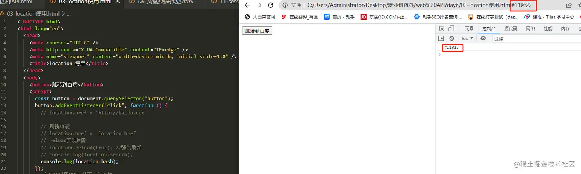Open the 06-页面换肤作业.html editor tab

point(165,2)
